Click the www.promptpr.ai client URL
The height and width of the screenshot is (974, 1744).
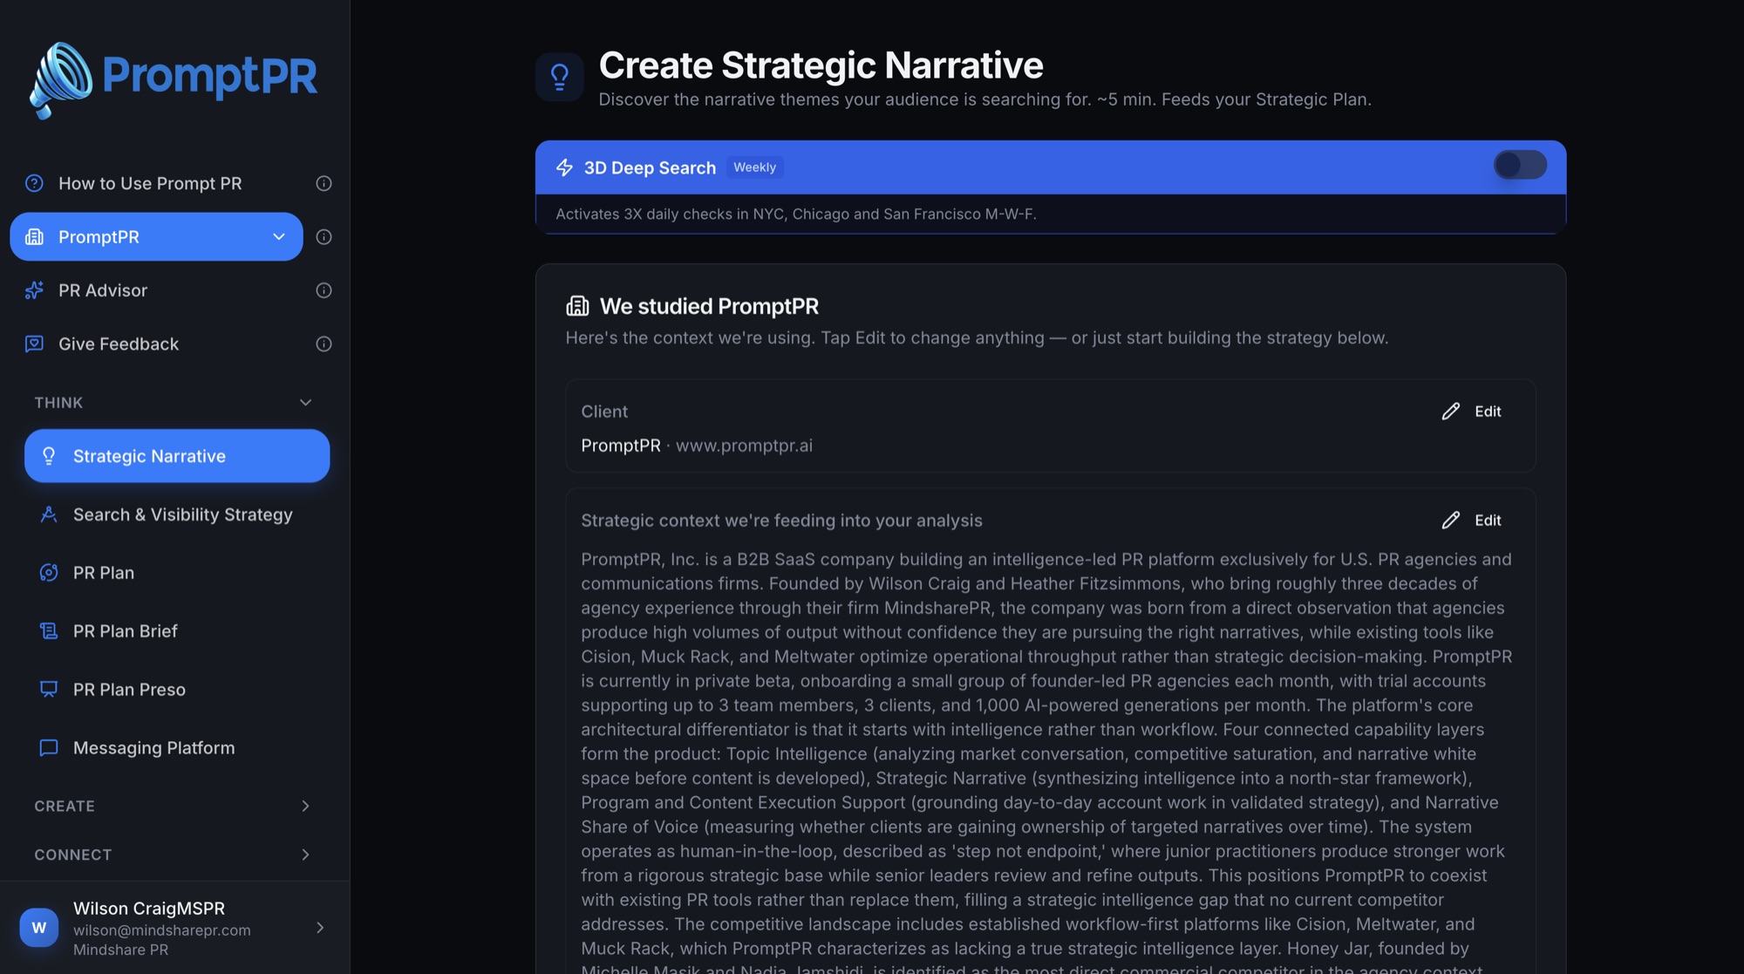tap(744, 446)
